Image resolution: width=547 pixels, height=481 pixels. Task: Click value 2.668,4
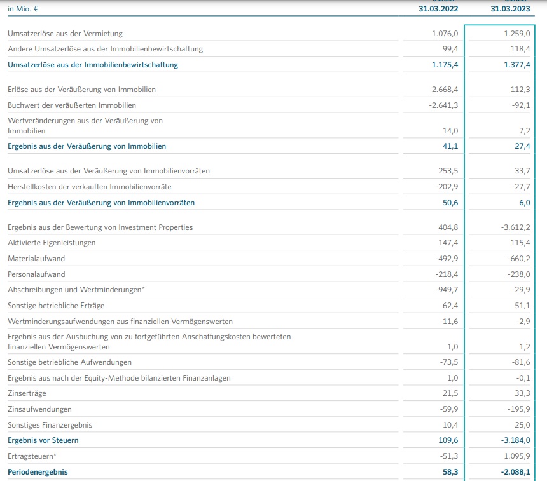(x=445, y=90)
